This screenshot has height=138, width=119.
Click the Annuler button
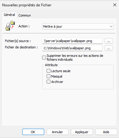pyautogui.click(x=57, y=132)
